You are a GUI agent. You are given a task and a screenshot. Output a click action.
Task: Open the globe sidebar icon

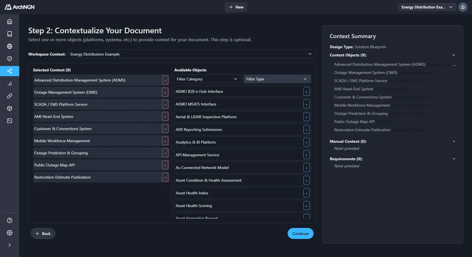pos(10,46)
